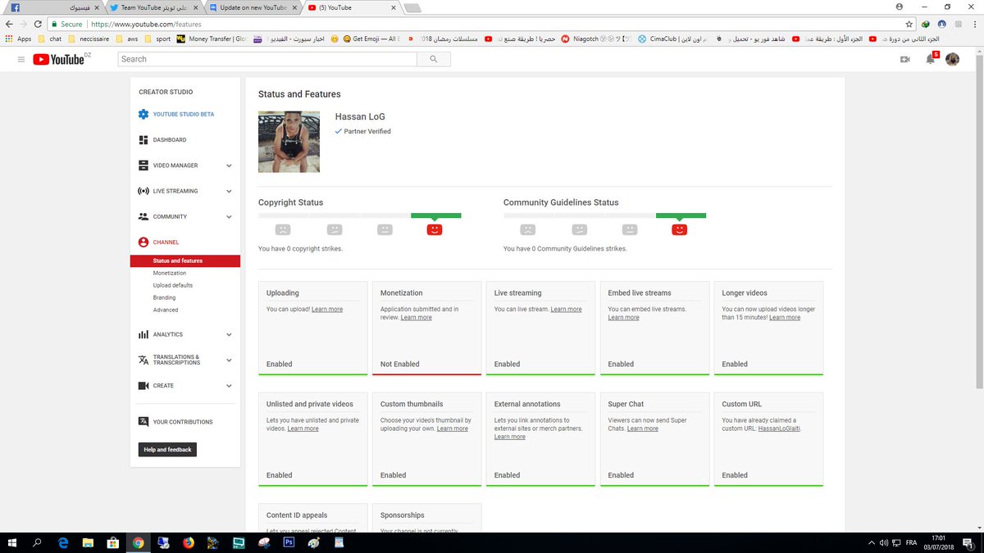Select Status and features in sidebar
The height and width of the screenshot is (553, 984).
click(185, 261)
